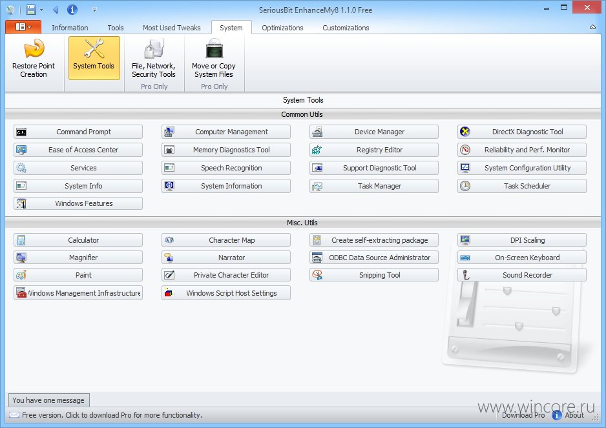
Task: Click the Reliability and Perf. Monitor icon
Action: coord(465,150)
